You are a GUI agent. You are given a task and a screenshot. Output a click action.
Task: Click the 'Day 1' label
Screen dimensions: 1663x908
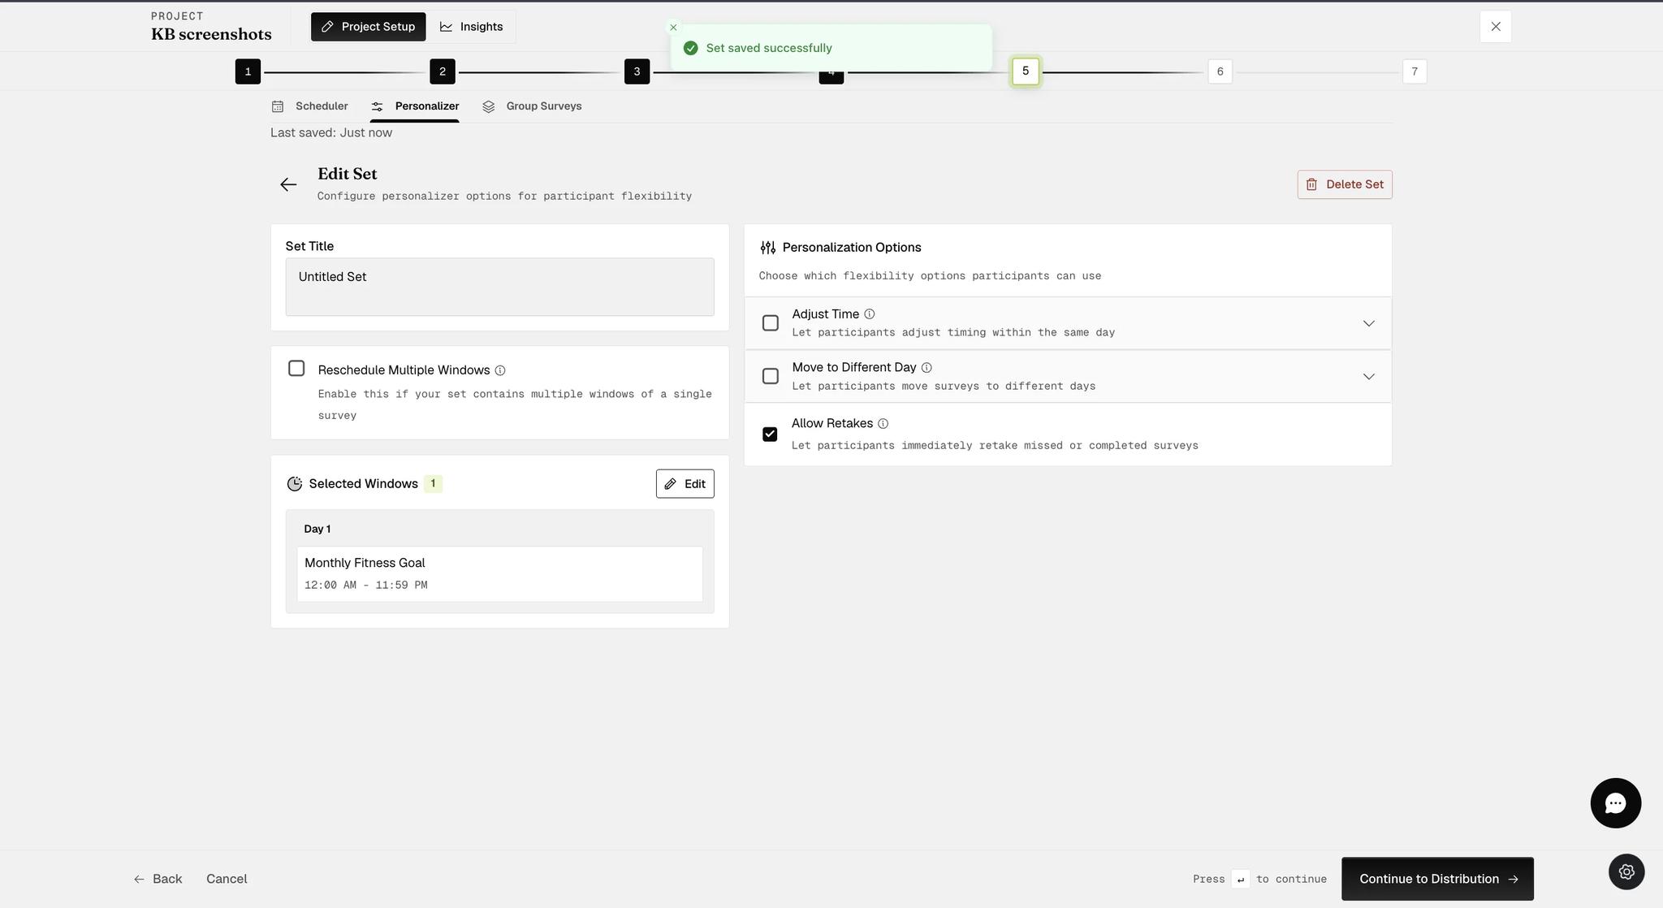pyautogui.click(x=317, y=529)
